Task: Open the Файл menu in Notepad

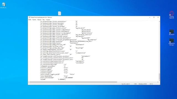Action: pyautogui.click(x=30, y=20)
